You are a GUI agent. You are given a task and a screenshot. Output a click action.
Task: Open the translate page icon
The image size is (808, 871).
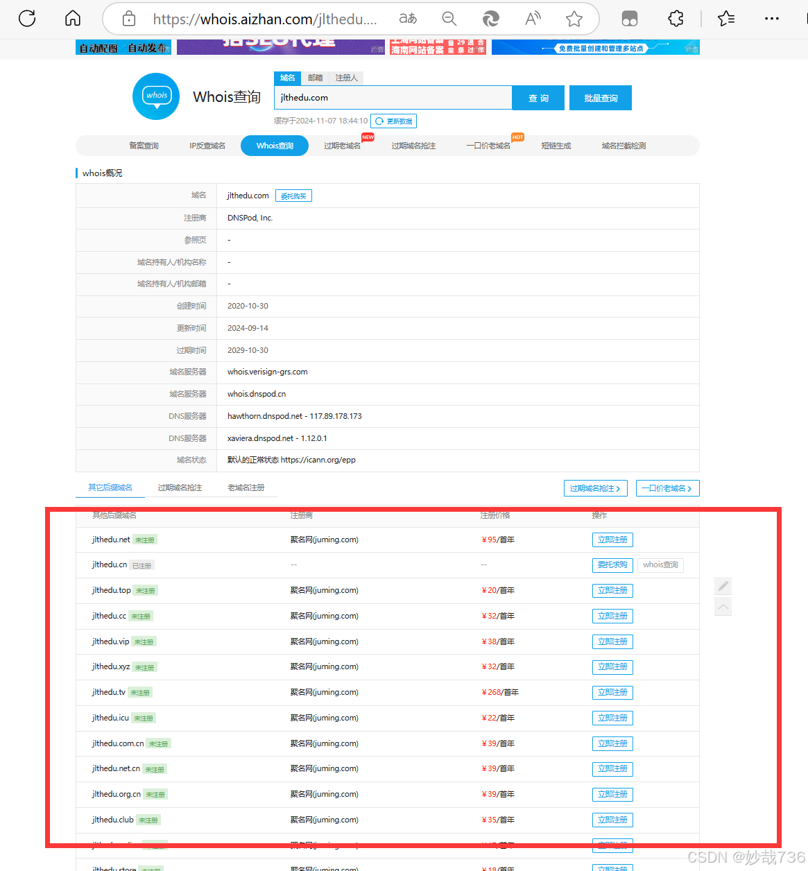coord(408,19)
